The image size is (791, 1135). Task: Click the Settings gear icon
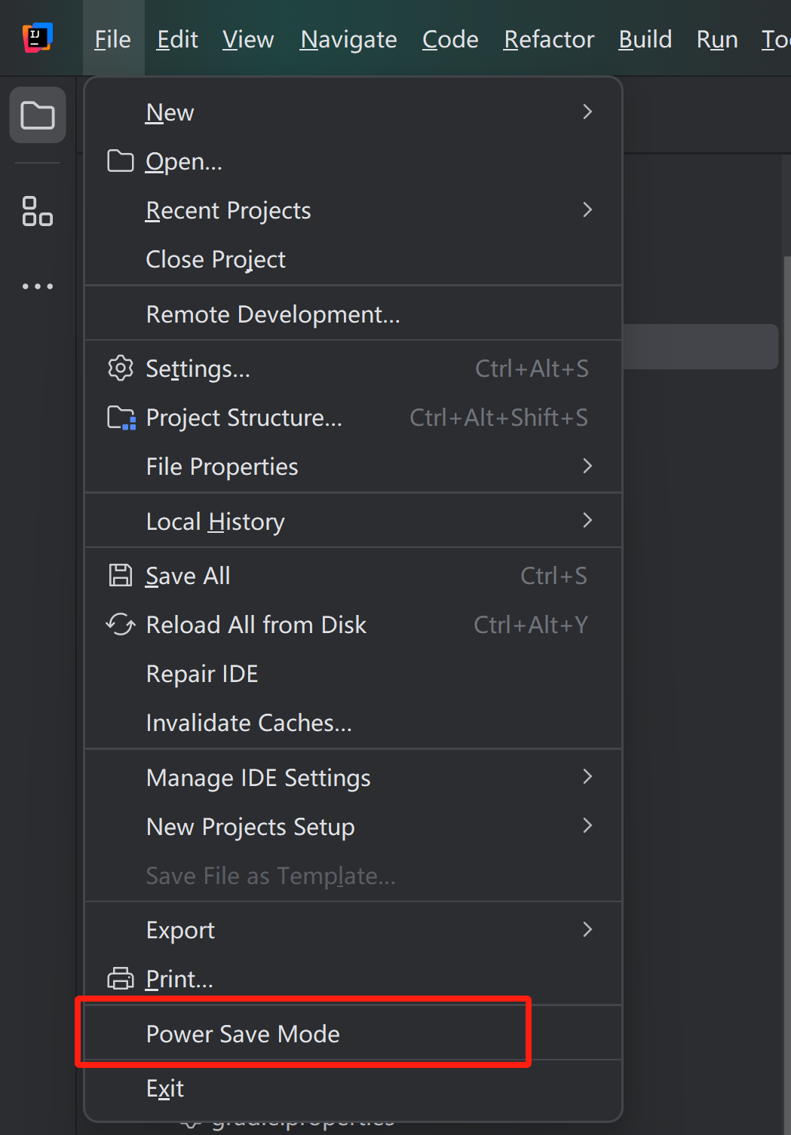click(x=121, y=369)
